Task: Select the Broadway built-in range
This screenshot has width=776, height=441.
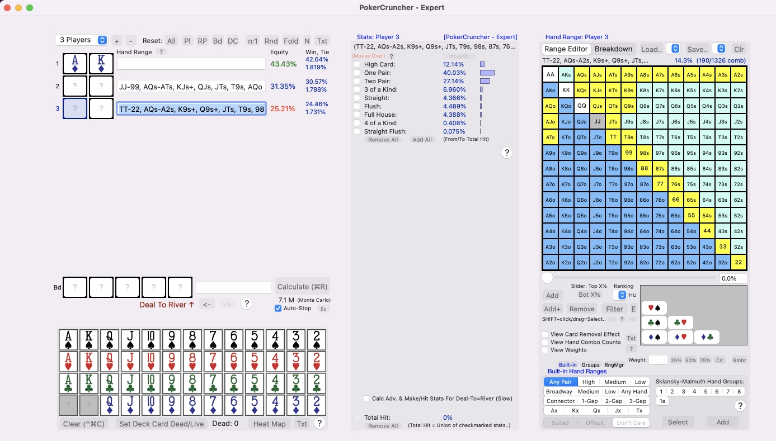Action: 559,392
